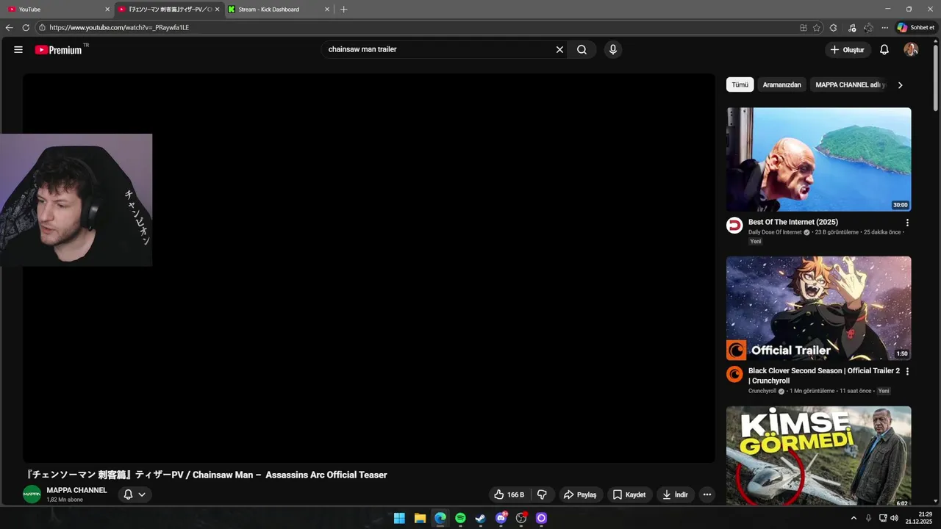Select the MAPPA CHANNEL filter chip

(848, 84)
